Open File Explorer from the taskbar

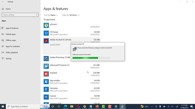click(x=72, y=106)
